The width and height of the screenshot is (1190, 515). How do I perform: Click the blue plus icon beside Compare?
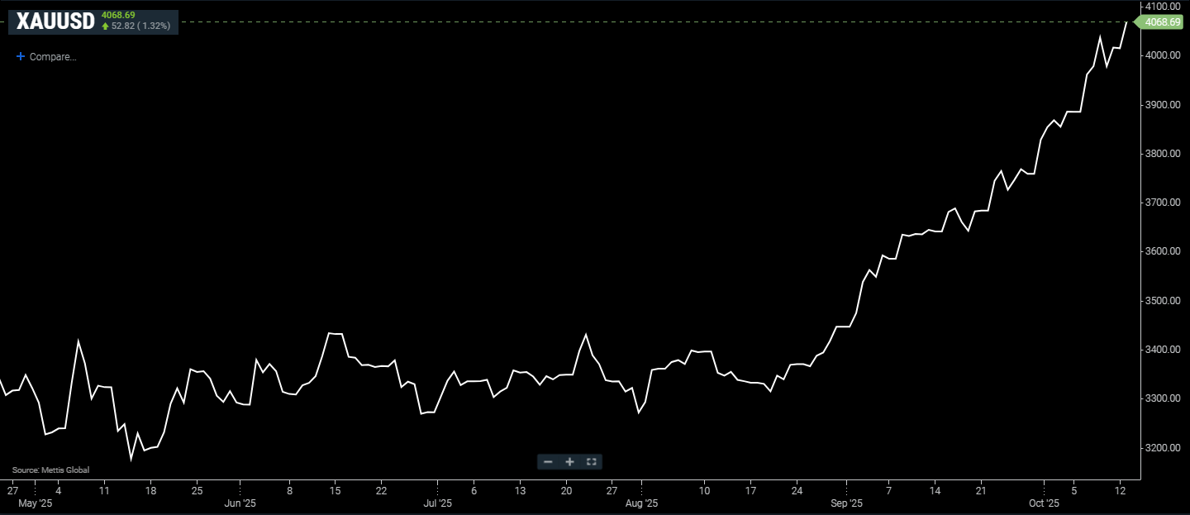pos(21,57)
